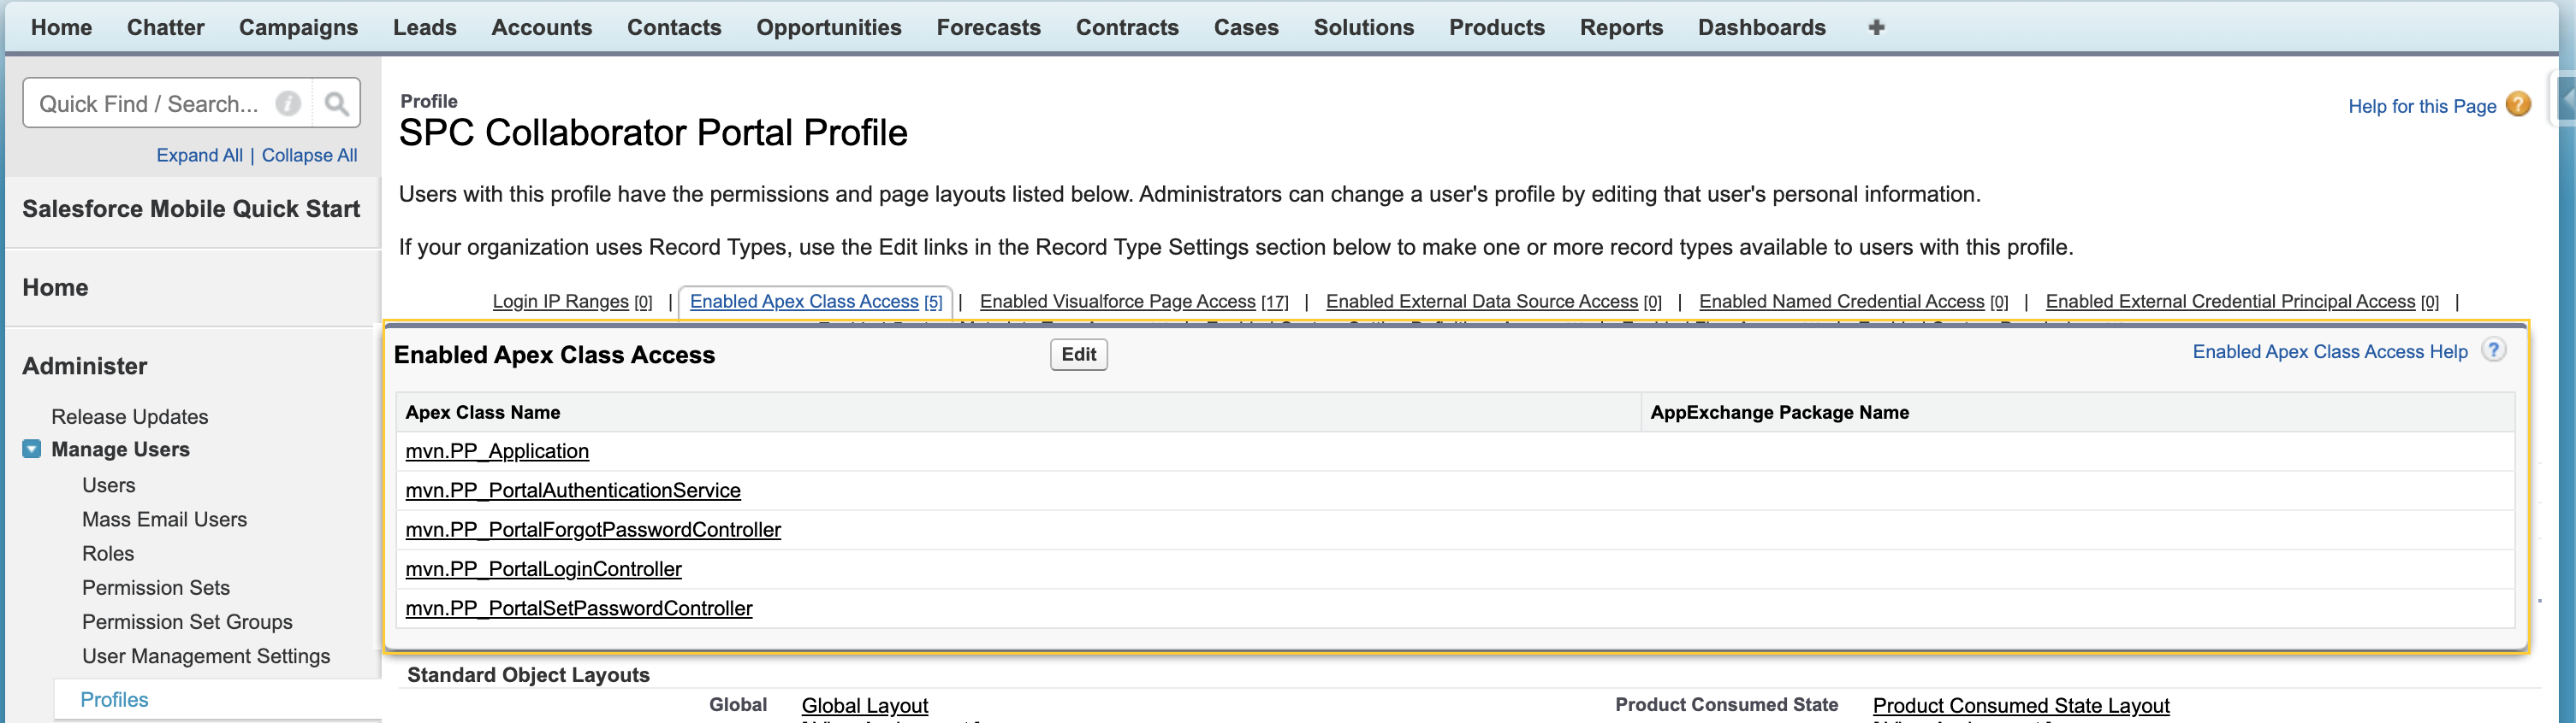
Task: Go to the Leads tab
Action: tap(425, 27)
